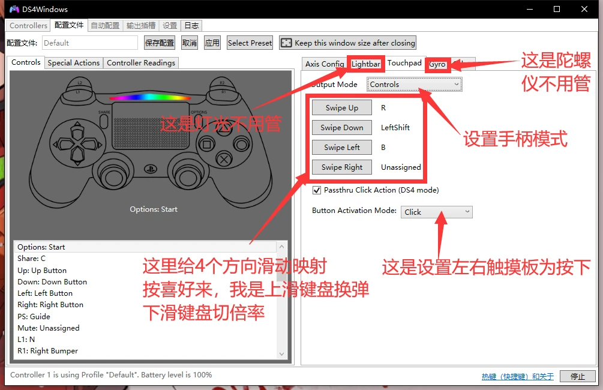603x390 pixels.
Task: Open the 自动配置 tab
Action: point(106,25)
